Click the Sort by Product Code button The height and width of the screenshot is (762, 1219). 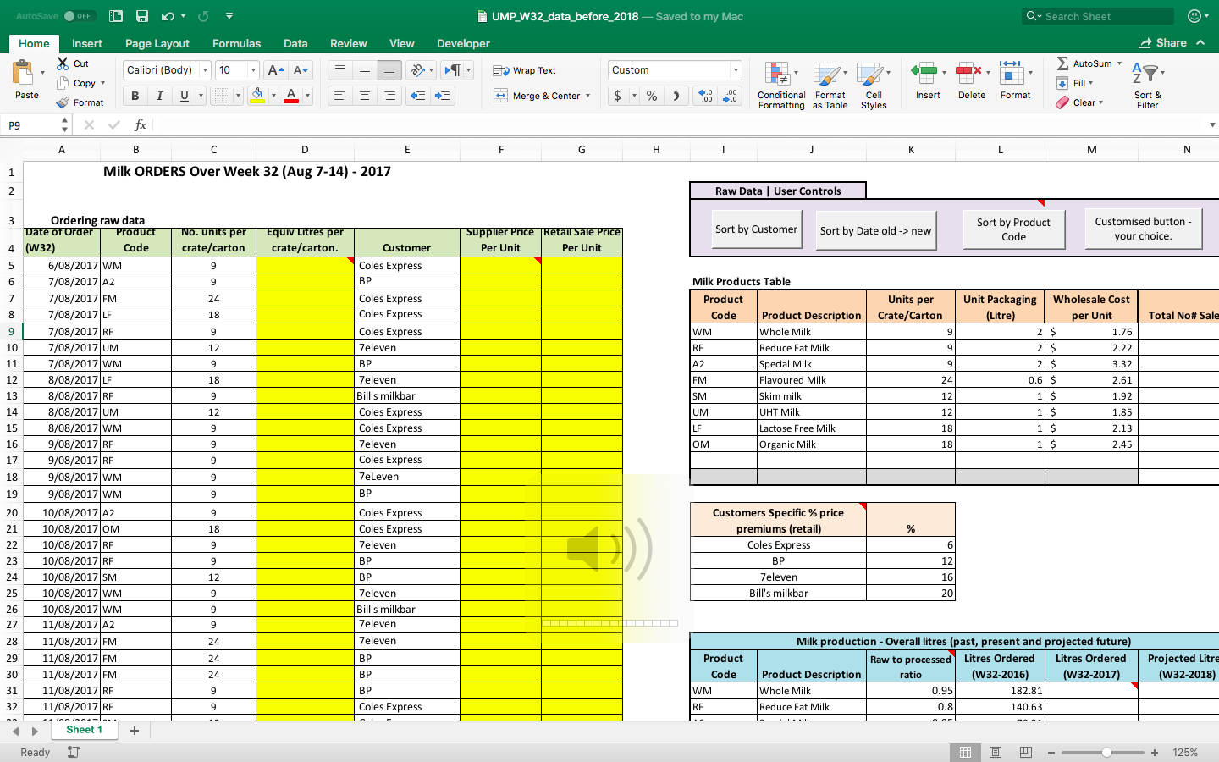click(1013, 229)
